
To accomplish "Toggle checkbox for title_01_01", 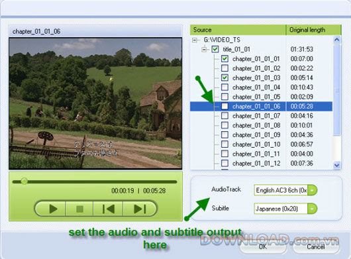I will coord(215,49).
